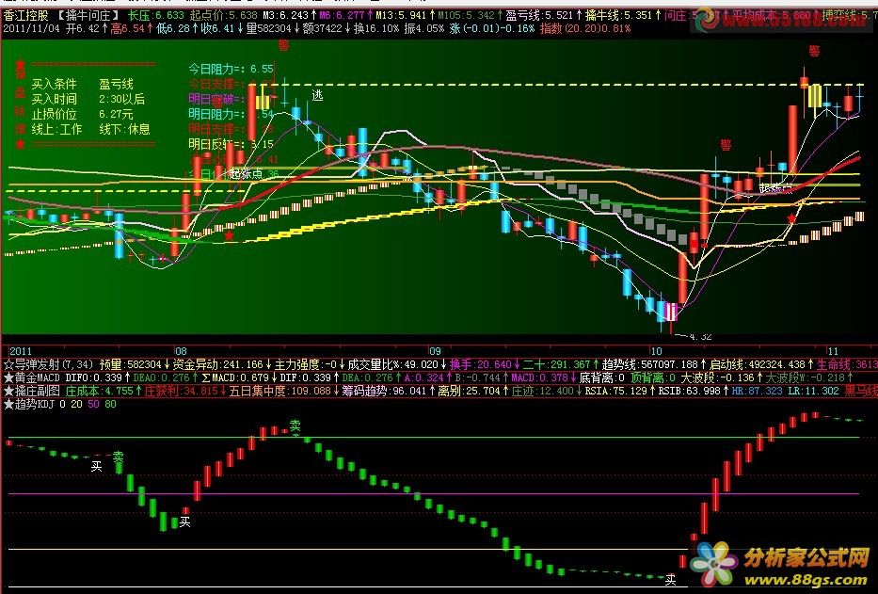This screenshot has height=594, width=878.
Task: Click the 换16.10% turnover rate
Action: pos(376,28)
